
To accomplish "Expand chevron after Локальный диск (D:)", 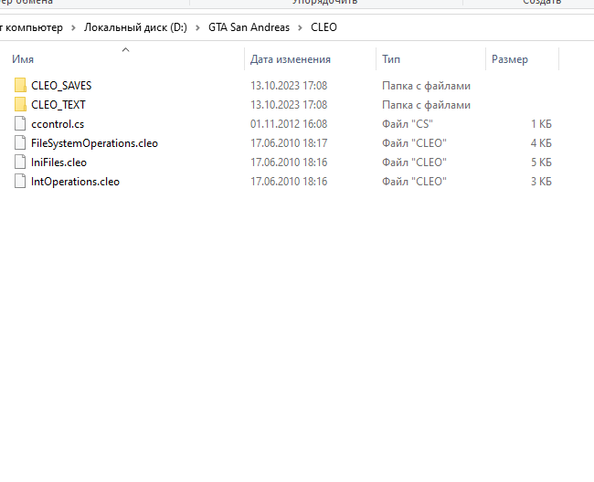I will pyautogui.click(x=197, y=27).
